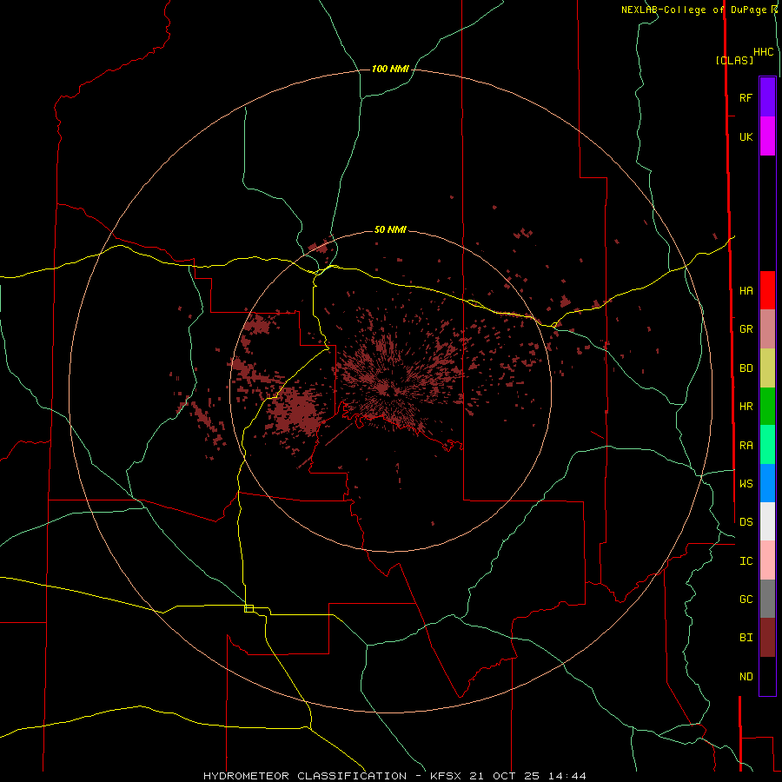Click the "BD" legend label
The height and width of the screenshot is (782, 782).
click(x=746, y=368)
